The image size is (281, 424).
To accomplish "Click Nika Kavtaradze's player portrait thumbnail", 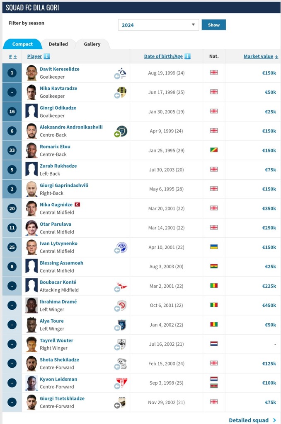I will [x=31, y=92].
